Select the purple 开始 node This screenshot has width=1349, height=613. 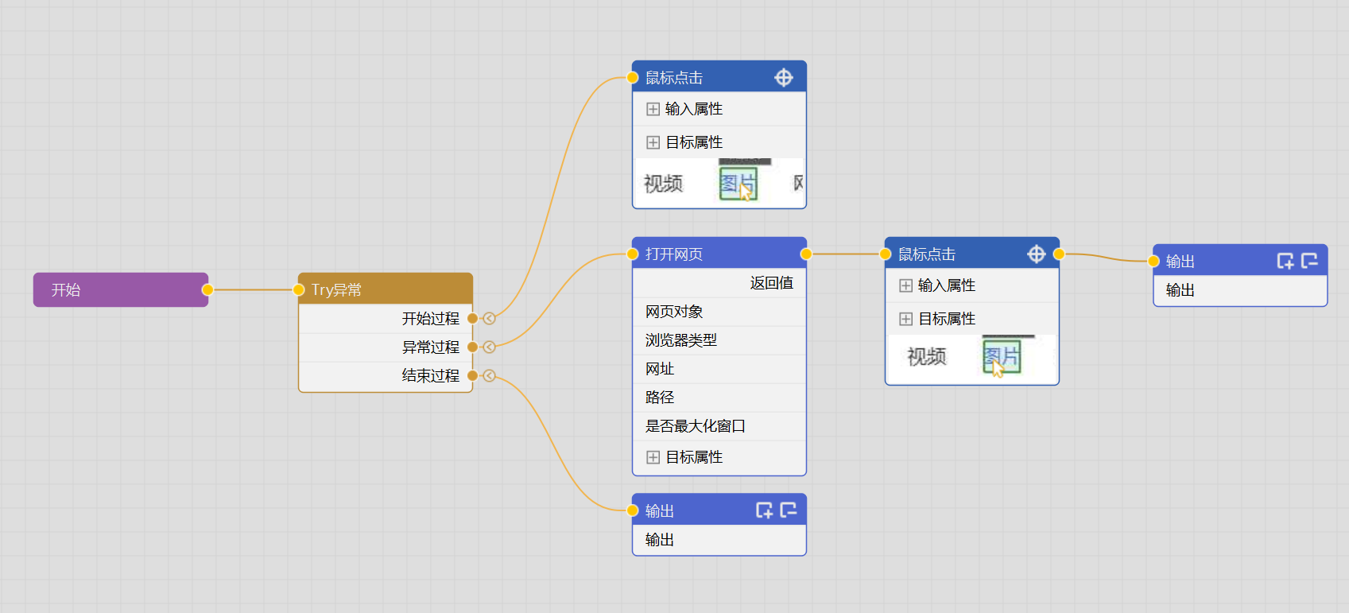coord(121,290)
